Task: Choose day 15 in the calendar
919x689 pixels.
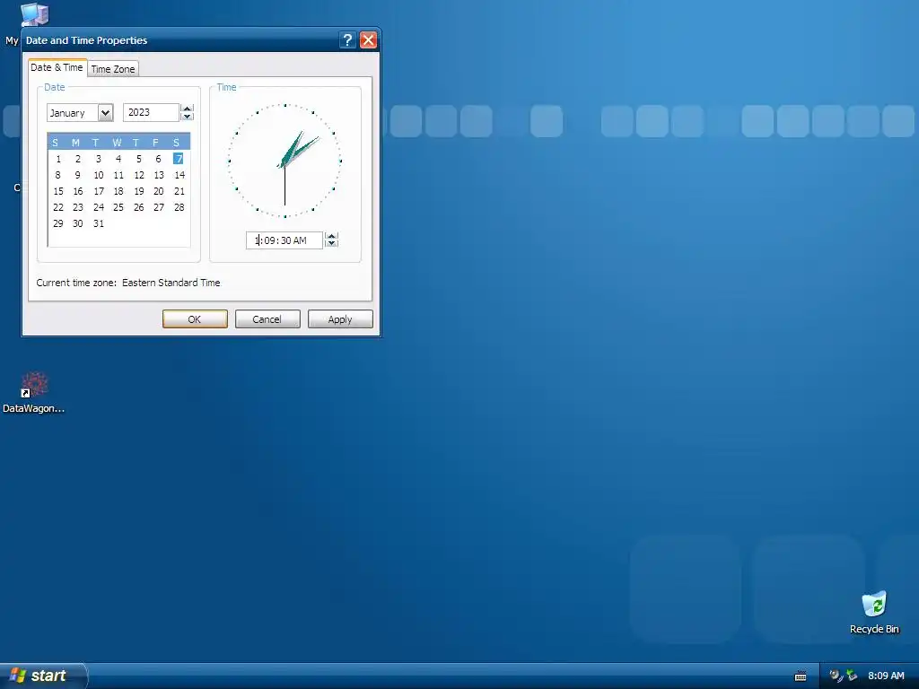Action: coord(58,192)
